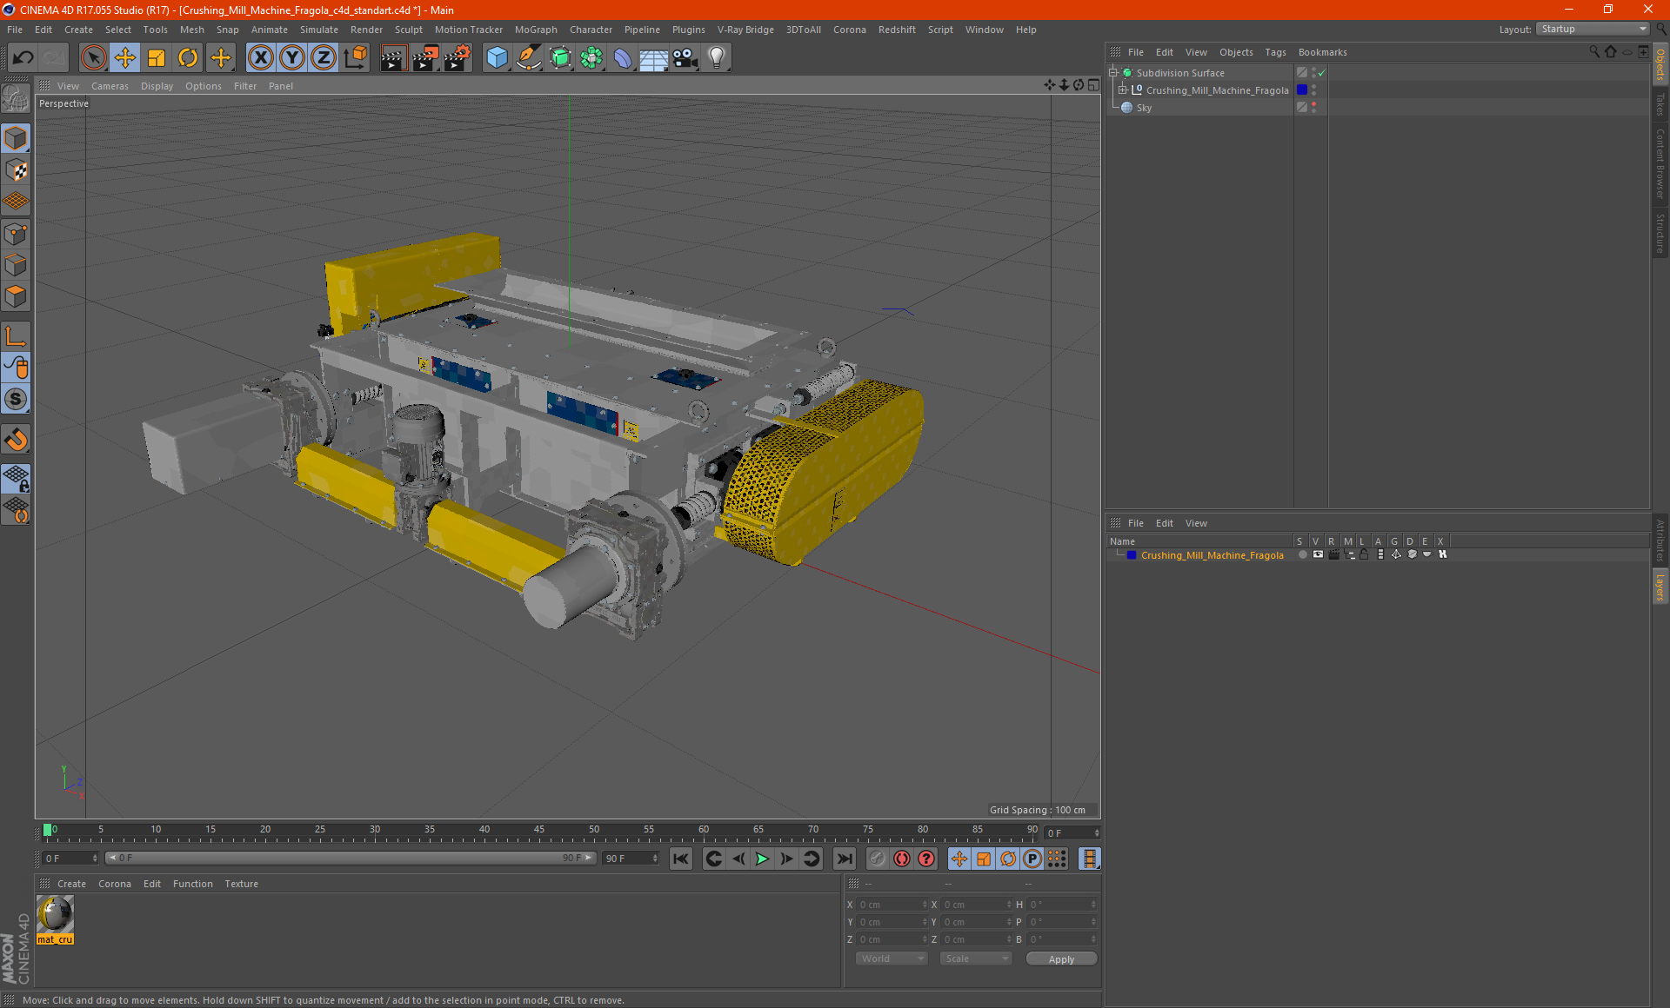Viewport: 1670px width, 1008px height.
Task: Toggle Subdivision Surface enable checkmark
Action: pos(1322,73)
